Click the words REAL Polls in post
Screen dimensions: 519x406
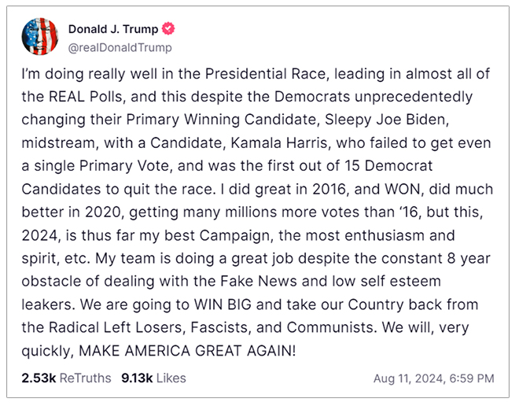[x=87, y=97]
